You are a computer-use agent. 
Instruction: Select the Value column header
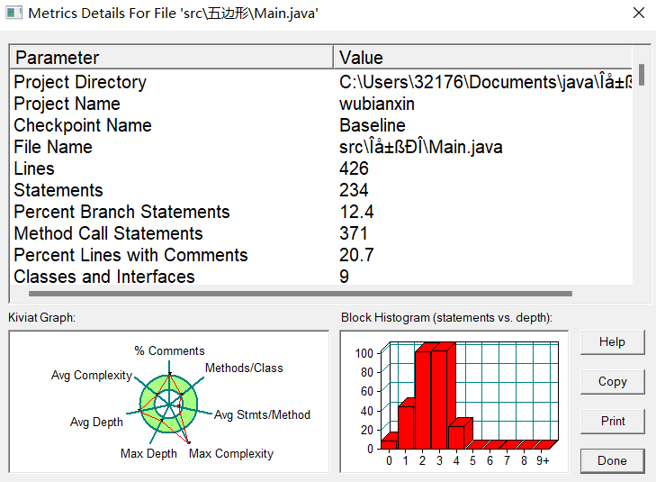click(x=483, y=58)
